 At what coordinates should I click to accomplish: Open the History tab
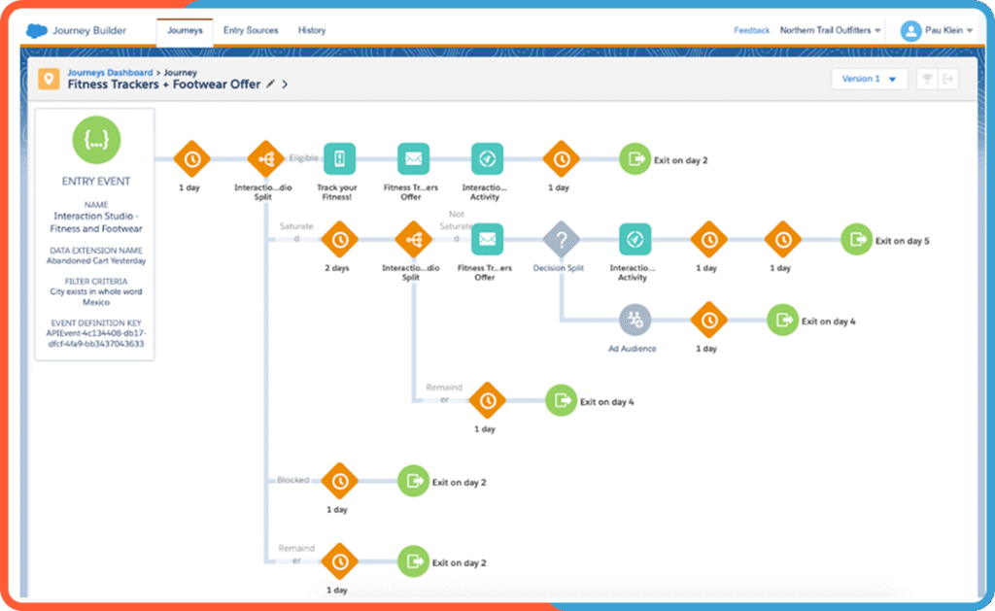(312, 31)
